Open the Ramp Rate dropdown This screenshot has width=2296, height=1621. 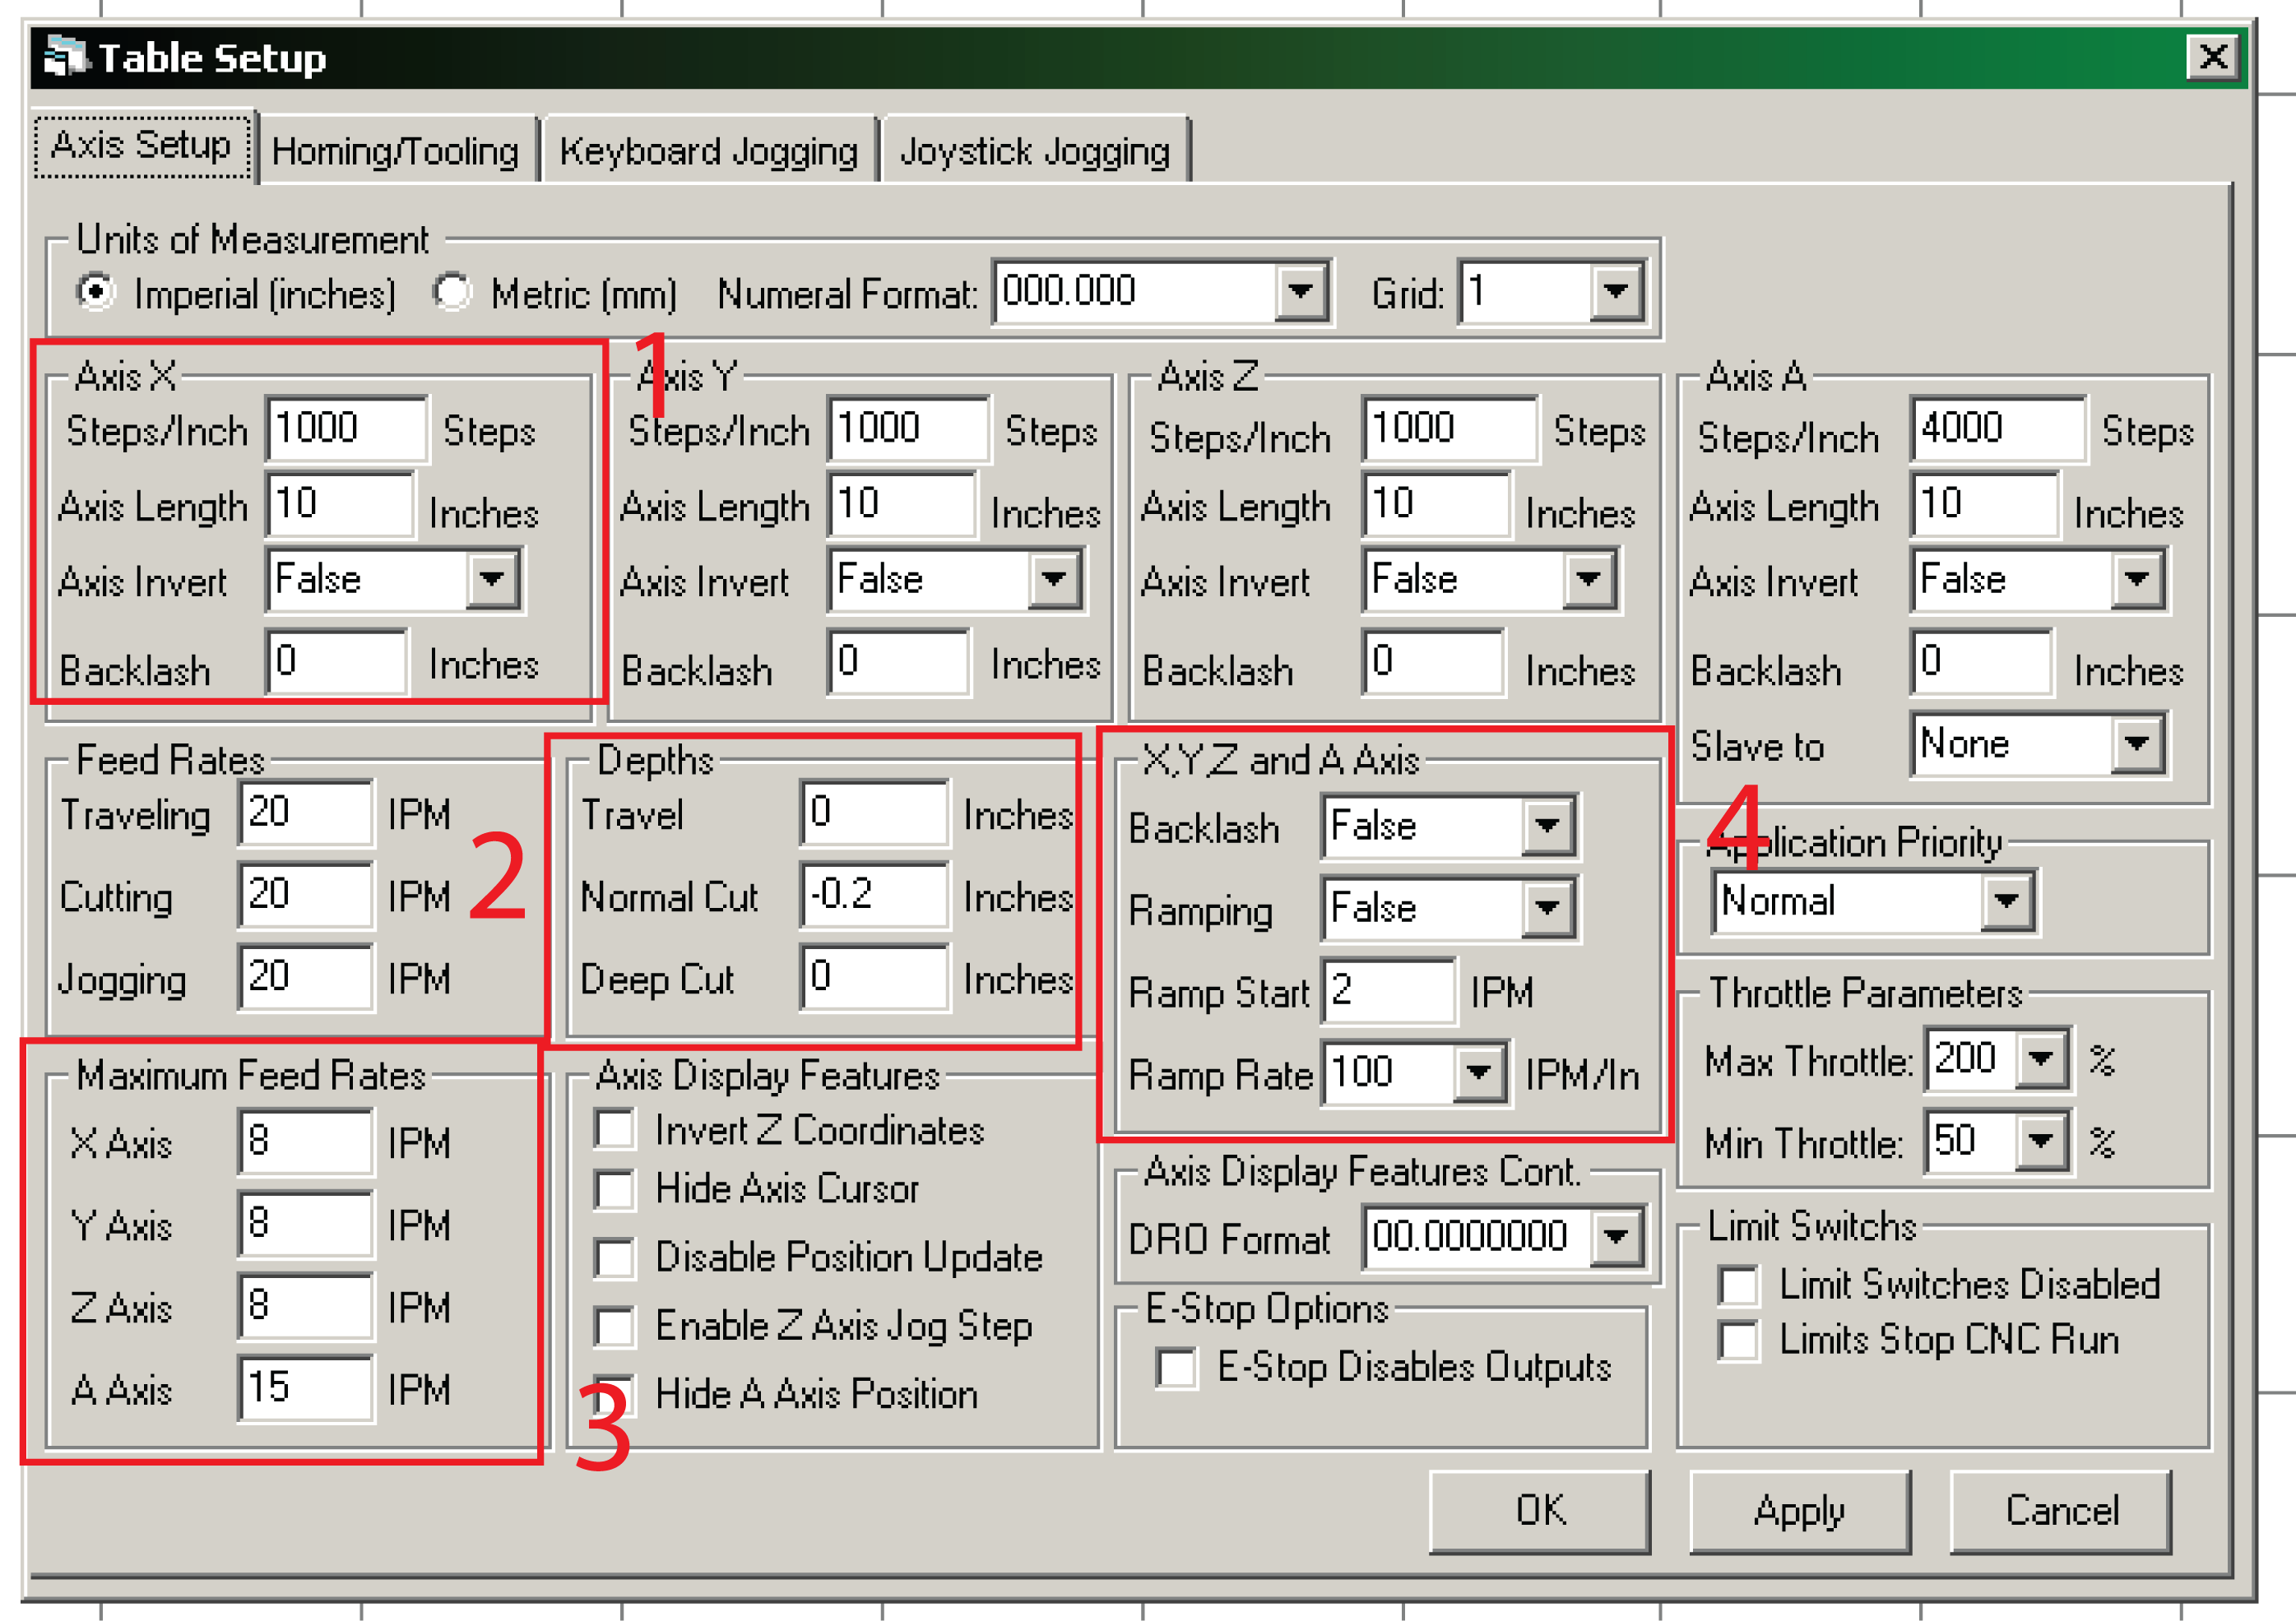(1478, 1073)
